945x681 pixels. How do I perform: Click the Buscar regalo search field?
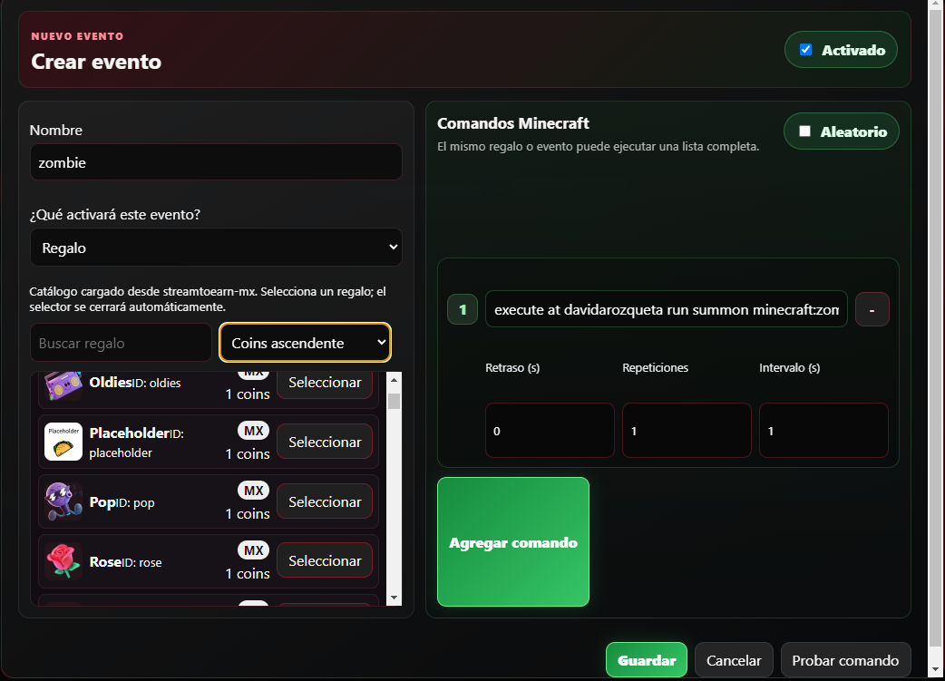point(122,342)
